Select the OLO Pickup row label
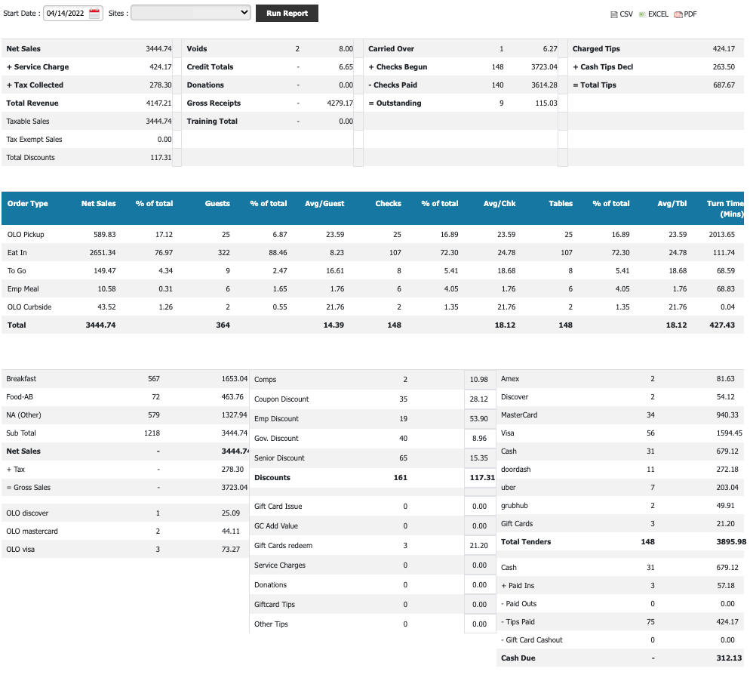Viewport: 750px width, 681px height. pos(26,235)
